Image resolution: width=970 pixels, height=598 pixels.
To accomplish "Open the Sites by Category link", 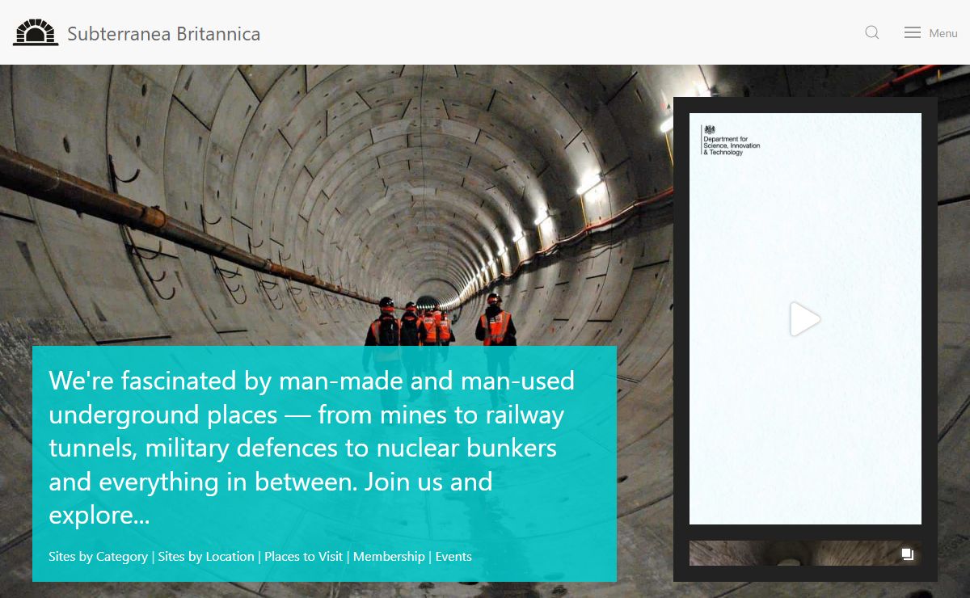I will coord(98,557).
